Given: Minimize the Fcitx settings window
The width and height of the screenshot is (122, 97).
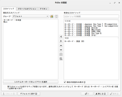Looking at the screenshot, I should point(110,3).
